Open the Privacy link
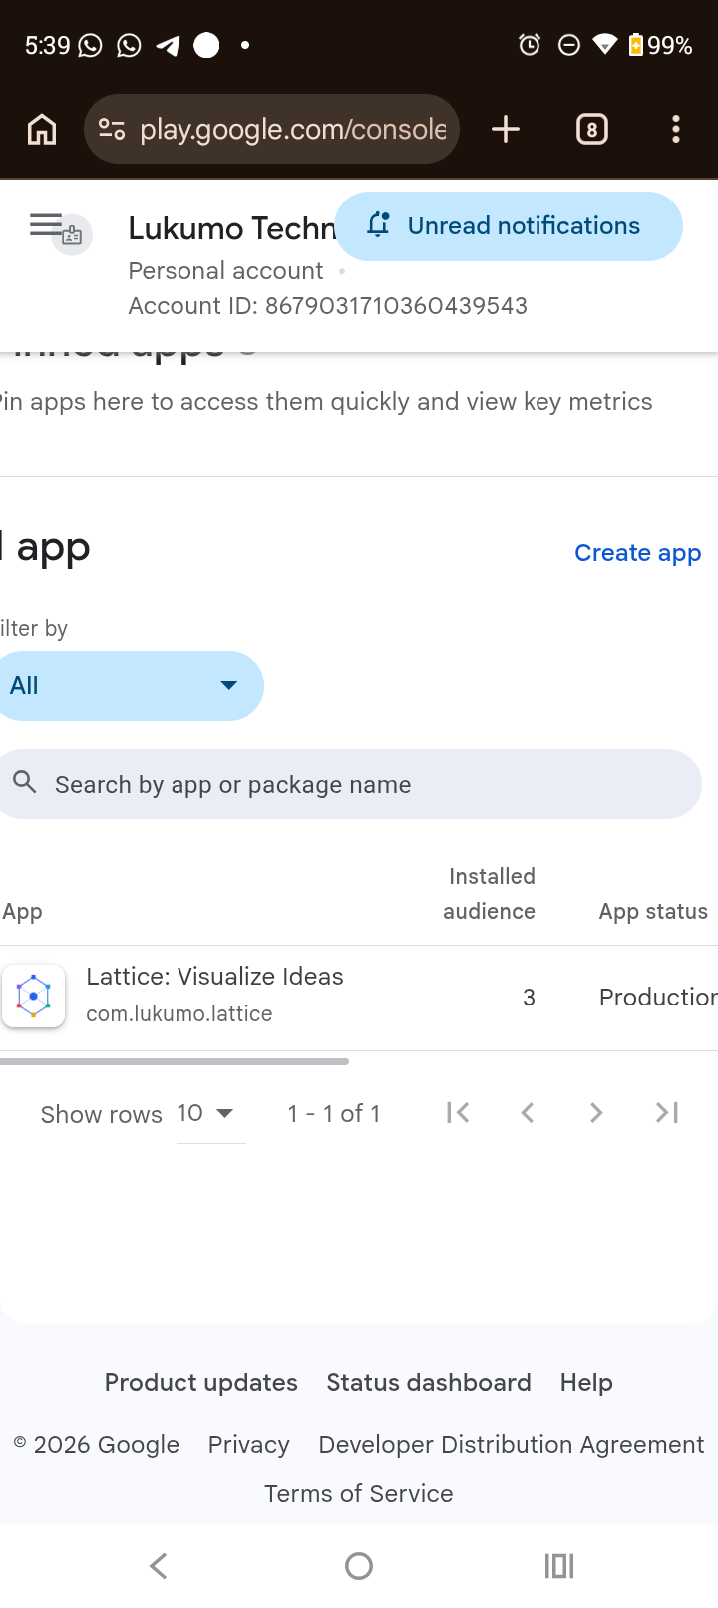 (x=248, y=1444)
